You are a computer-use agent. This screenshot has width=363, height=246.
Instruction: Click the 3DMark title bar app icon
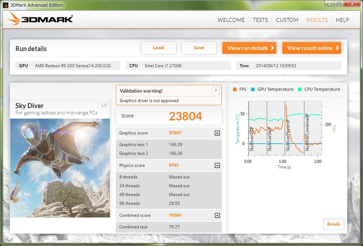(x=6, y=5)
